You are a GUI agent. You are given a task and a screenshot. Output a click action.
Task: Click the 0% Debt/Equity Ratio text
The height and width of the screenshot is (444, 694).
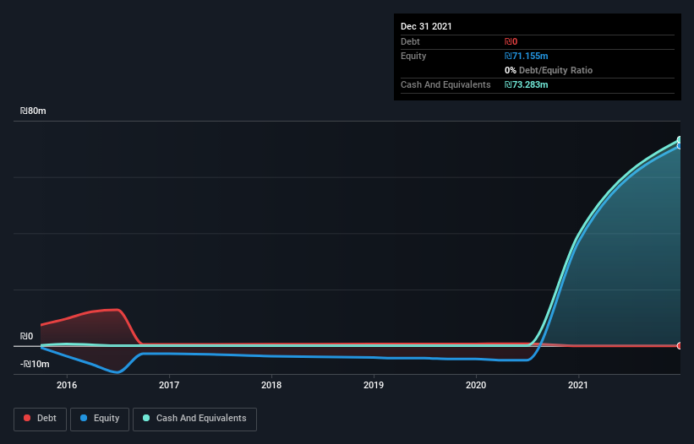[549, 70]
